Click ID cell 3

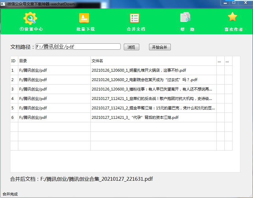(x=14, y=89)
